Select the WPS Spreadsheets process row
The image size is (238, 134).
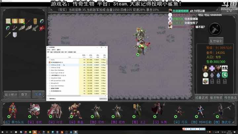coord(76,81)
